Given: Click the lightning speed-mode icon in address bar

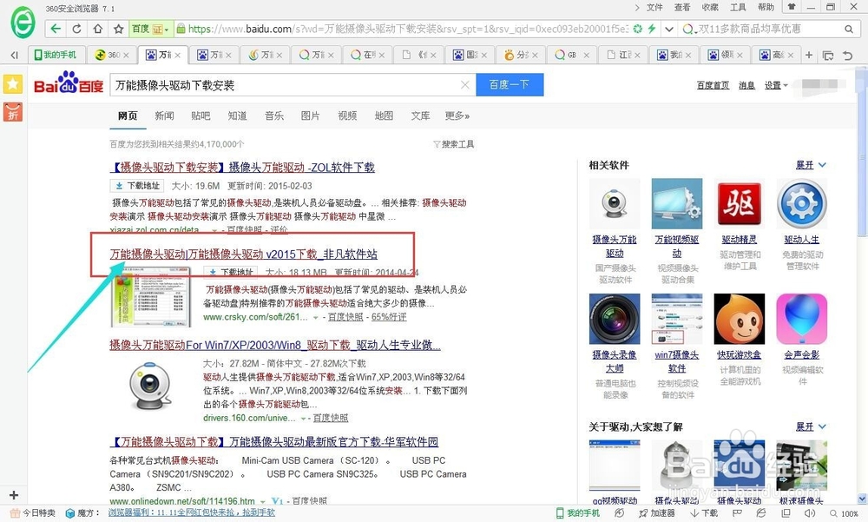Looking at the screenshot, I should point(652,29).
